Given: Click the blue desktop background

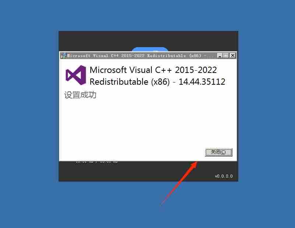Looking at the screenshot, I should tap(29, 113).
